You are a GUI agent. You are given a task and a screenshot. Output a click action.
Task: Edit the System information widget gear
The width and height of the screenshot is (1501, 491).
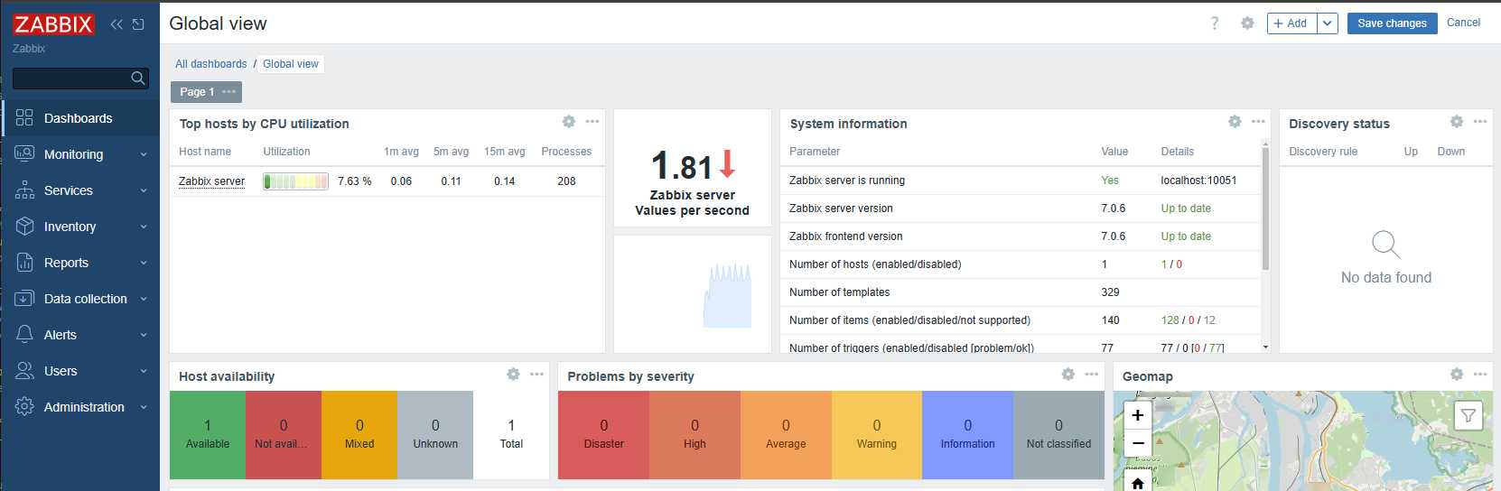click(x=1235, y=121)
